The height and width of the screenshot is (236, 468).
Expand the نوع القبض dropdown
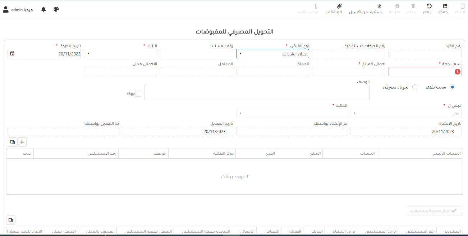(x=272, y=54)
